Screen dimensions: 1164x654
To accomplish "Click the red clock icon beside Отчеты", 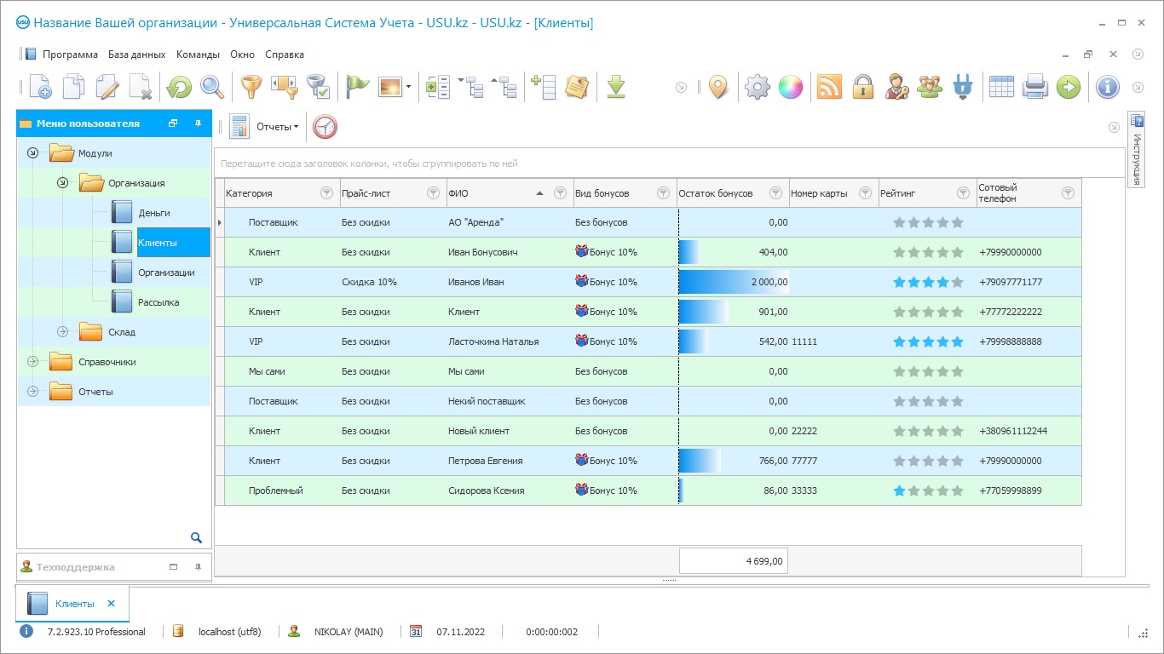I will click(325, 127).
